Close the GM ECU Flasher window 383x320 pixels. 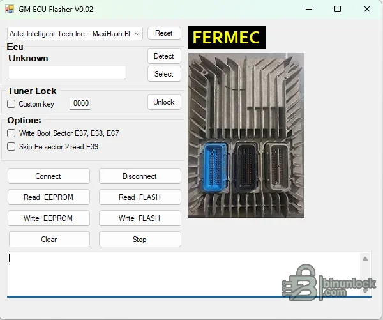click(367, 10)
